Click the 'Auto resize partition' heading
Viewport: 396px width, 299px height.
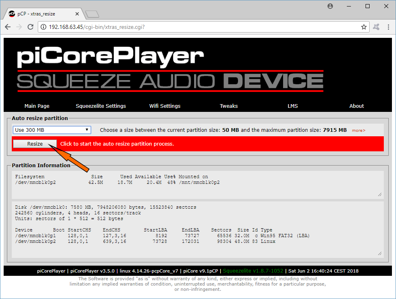[x=40, y=118]
